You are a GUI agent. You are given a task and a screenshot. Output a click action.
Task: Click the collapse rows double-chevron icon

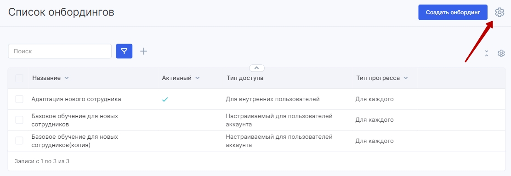pyautogui.click(x=487, y=53)
